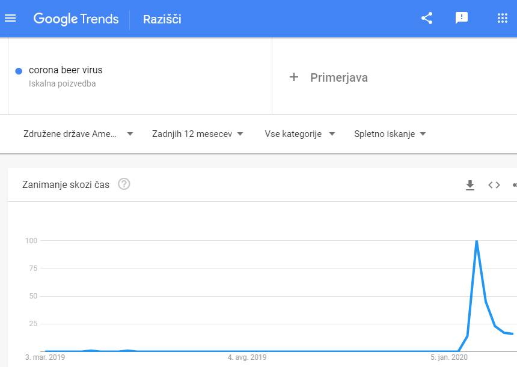Click the share icon in header

[427, 19]
